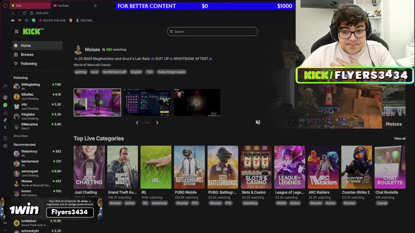The image size is (415, 233).
Task: Click the red tag bookmark icon
Action: coord(19,20)
